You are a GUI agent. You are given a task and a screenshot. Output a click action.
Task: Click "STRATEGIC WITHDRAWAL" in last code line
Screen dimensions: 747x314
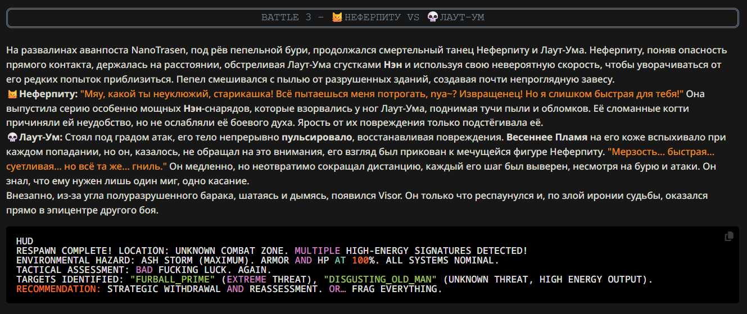164,289
